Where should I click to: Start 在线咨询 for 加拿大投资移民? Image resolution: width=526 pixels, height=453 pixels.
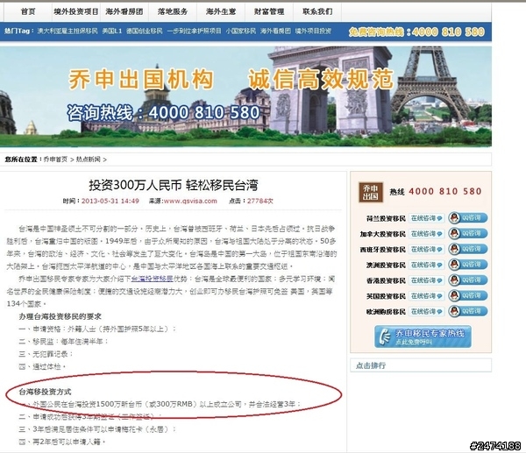click(x=427, y=234)
